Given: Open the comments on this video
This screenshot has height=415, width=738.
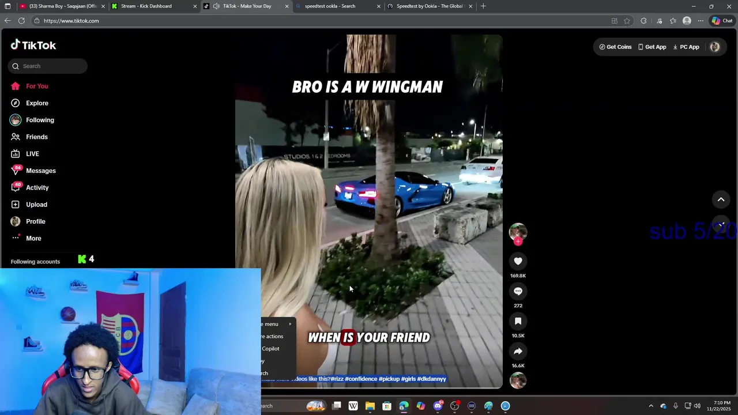Looking at the screenshot, I should (518, 291).
